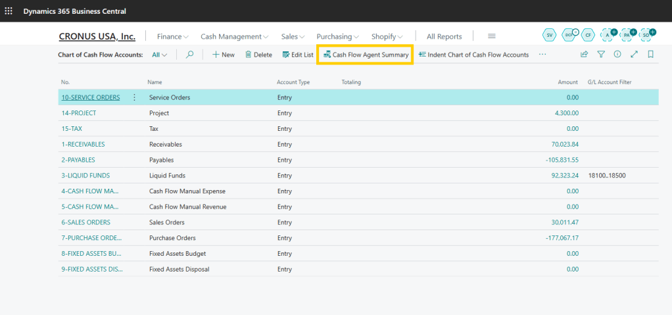Open the 3-LIQUID FUNDS account link
Viewport: 672px width, 315px height.
pyautogui.click(x=85, y=176)
